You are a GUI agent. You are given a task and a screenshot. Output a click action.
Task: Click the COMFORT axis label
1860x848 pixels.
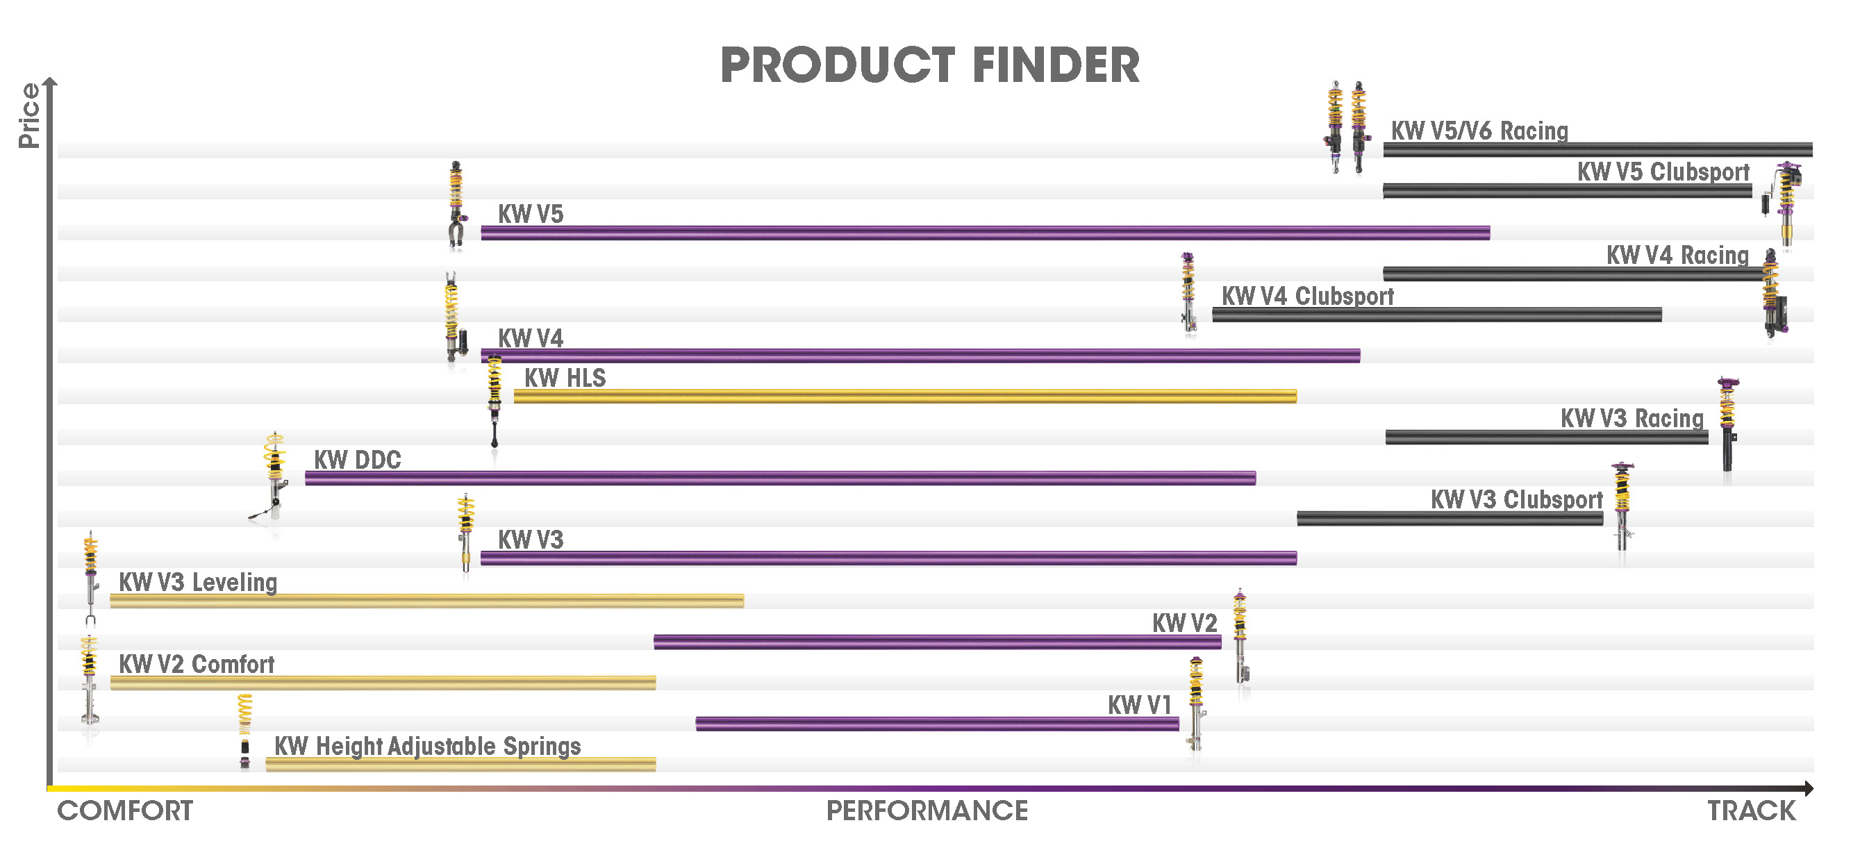click(125, 811)
